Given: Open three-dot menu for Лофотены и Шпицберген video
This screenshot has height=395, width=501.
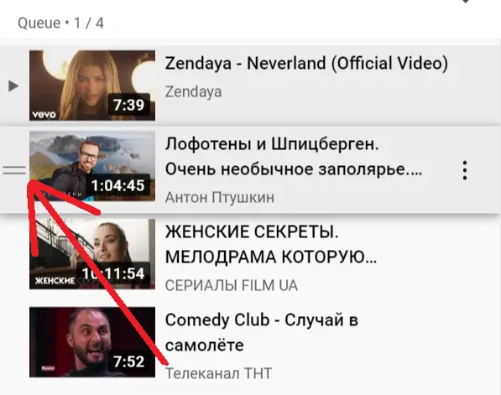Looking at the screenshot, I should 465,170.
